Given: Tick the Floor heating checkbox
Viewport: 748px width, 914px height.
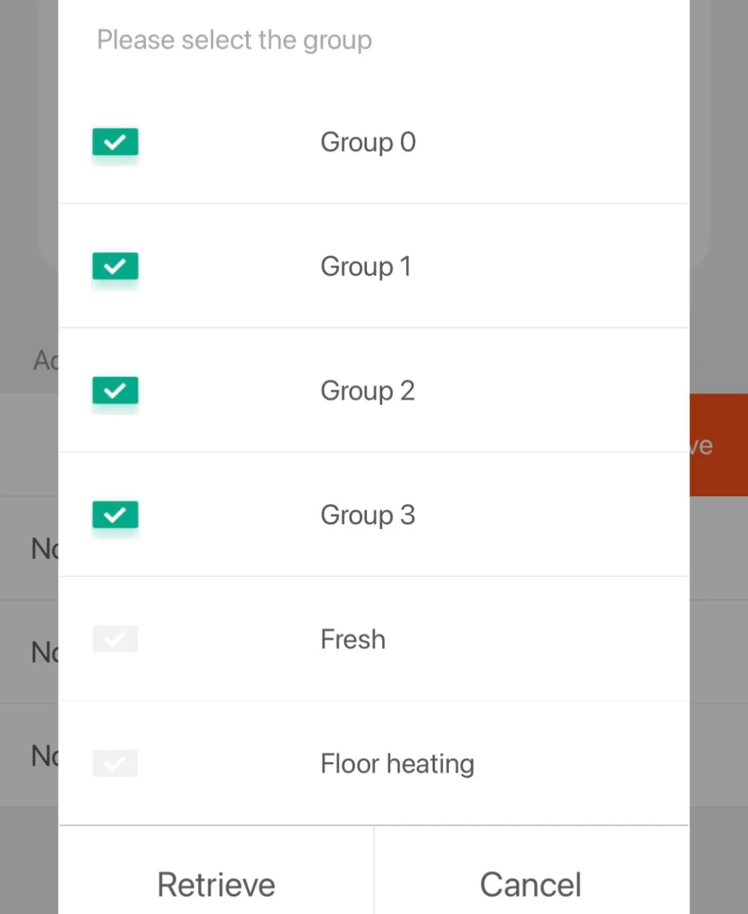Looking at the screenshot, I should (x=115, y=763).
